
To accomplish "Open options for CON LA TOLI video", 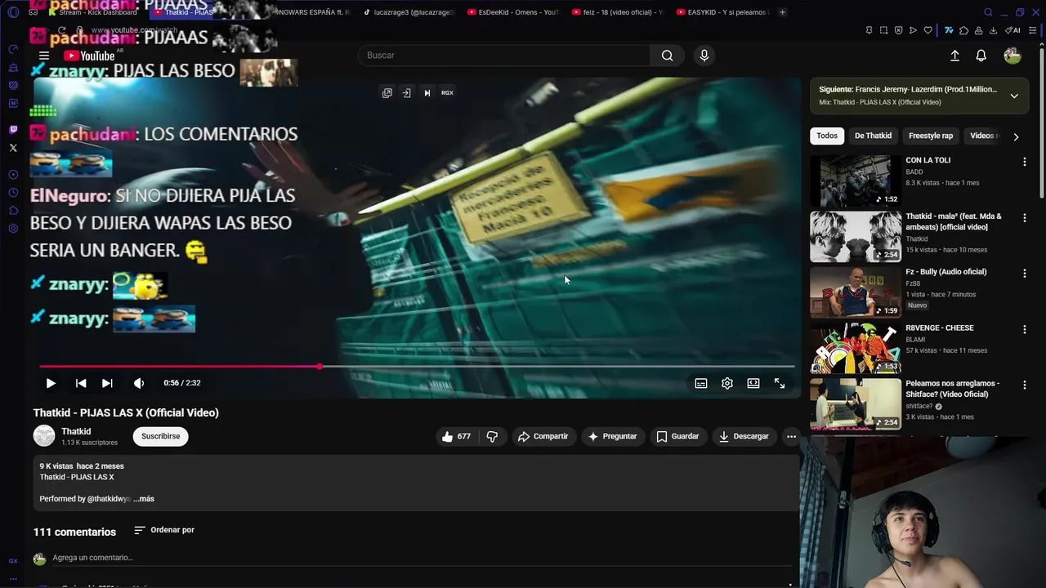I will pos(1024,162).
